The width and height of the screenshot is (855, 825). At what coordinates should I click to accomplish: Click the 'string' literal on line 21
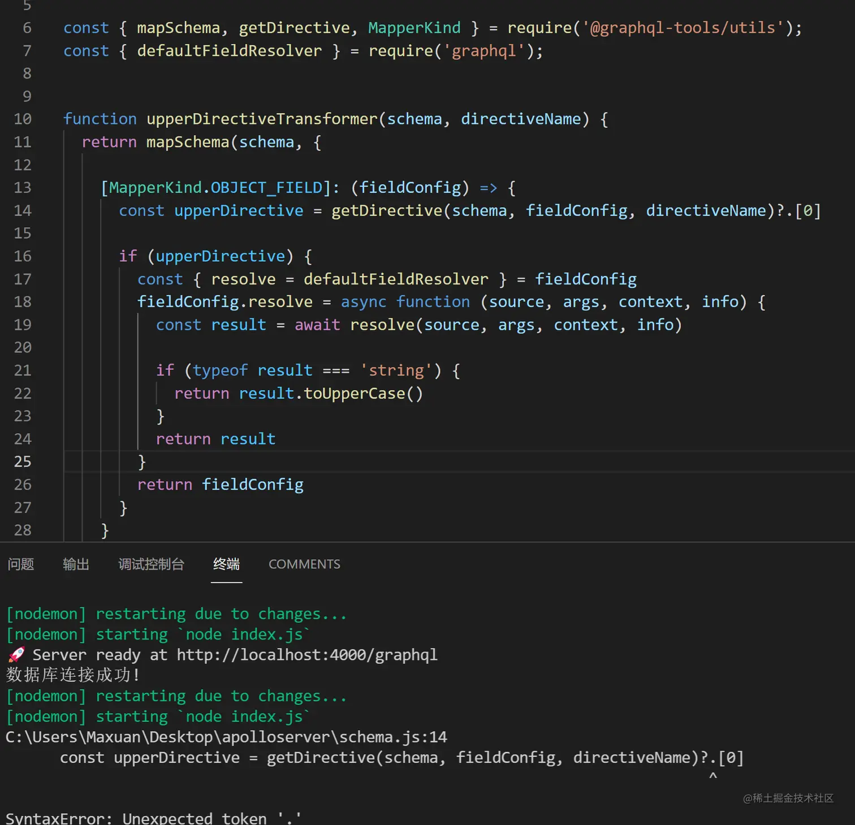396,370
